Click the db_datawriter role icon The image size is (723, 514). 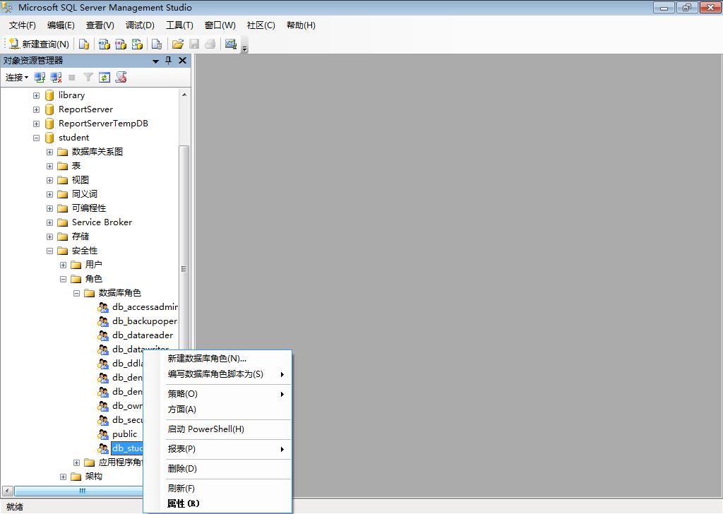103,349
